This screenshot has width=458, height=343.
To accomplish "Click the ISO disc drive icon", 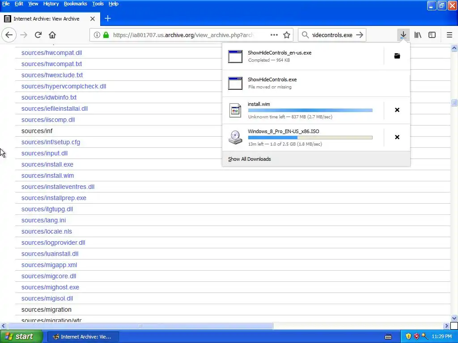I will pos(235,138).
